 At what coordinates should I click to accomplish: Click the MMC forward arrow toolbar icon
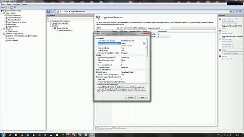[x=5, y=7]
